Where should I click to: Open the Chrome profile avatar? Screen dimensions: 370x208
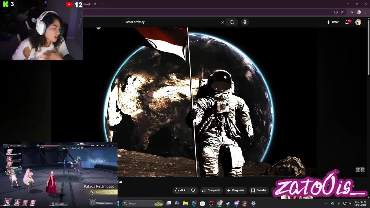[359, 12]
